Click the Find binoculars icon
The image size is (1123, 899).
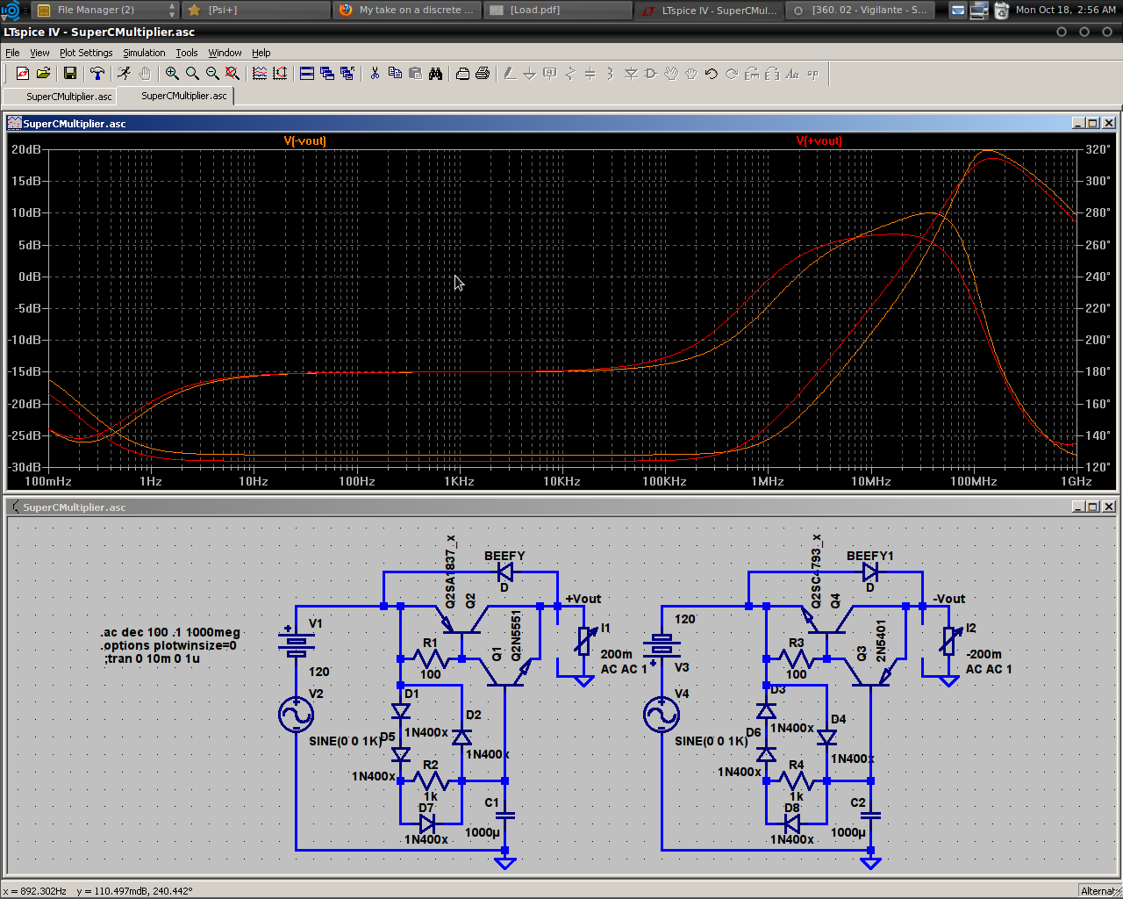pyautogui.click(x=435, y=74)
